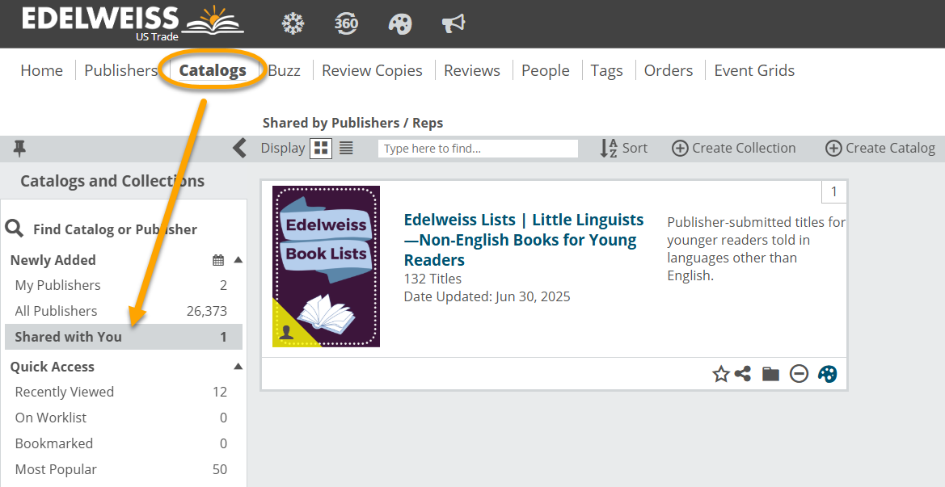The width and height of the screenshot is (945, 487).
Task: Click the blue palette icon on catalog card
Action: point(828,374)
